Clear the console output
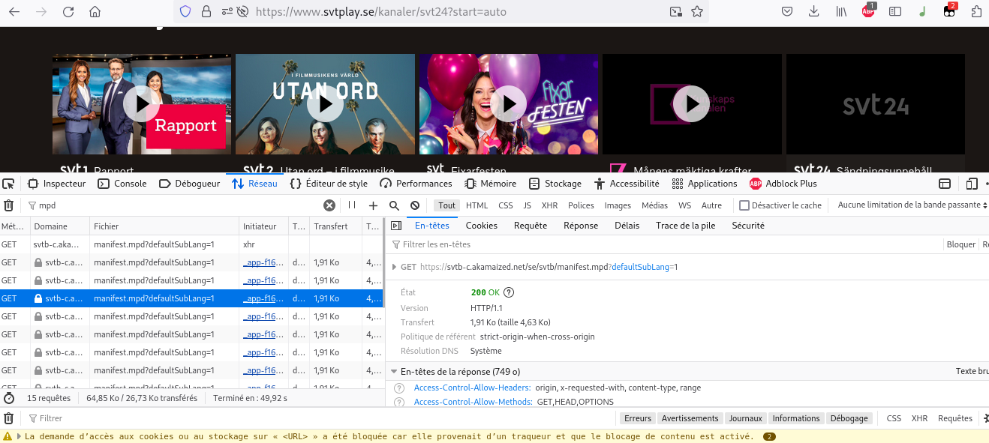989x443 pixels. click(x=8, y=418)
